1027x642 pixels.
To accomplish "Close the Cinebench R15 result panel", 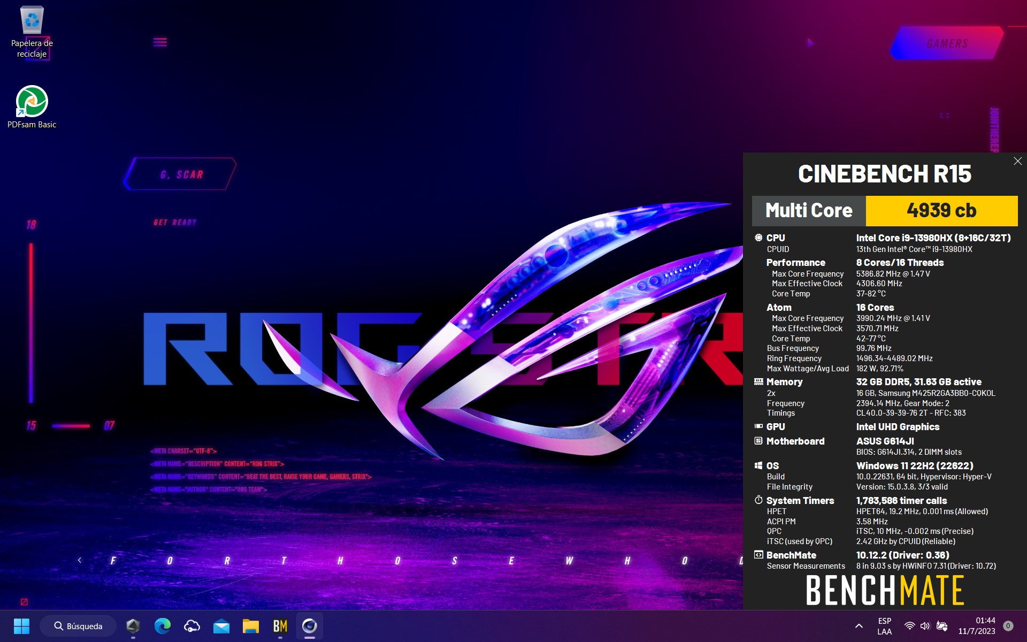I will [x=1017, y=161].
